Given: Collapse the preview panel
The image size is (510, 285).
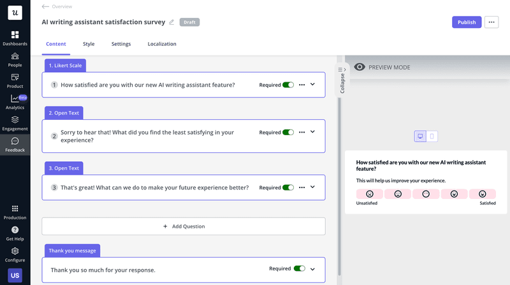Looking at the screenshot, I should click(342, 80).
